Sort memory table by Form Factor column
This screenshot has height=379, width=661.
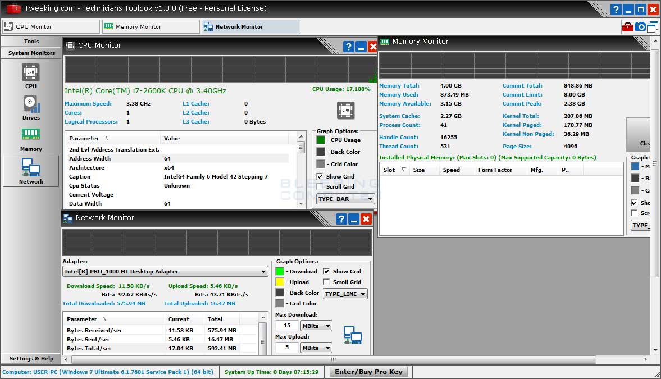500,170
